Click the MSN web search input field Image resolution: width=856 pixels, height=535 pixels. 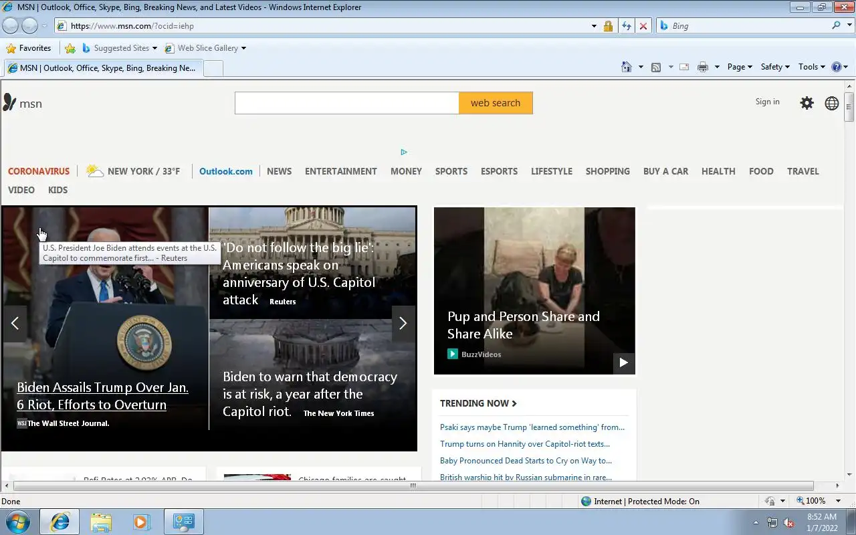[347, 103]
